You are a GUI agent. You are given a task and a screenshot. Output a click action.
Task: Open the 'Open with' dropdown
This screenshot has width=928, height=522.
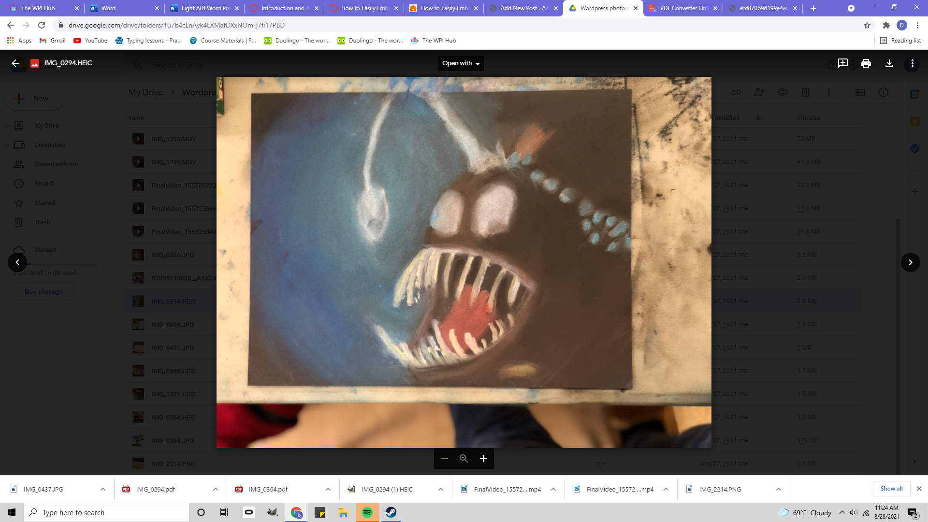pos(461,63)
